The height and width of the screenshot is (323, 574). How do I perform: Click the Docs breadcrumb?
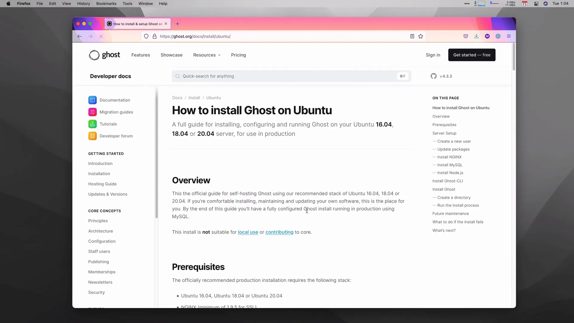[177, 98]
